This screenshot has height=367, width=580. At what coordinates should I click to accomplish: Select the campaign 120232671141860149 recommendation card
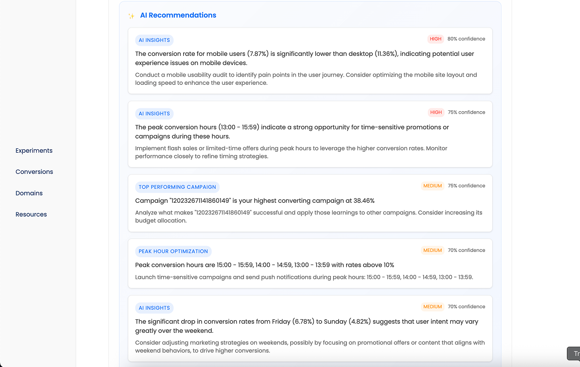310,203
